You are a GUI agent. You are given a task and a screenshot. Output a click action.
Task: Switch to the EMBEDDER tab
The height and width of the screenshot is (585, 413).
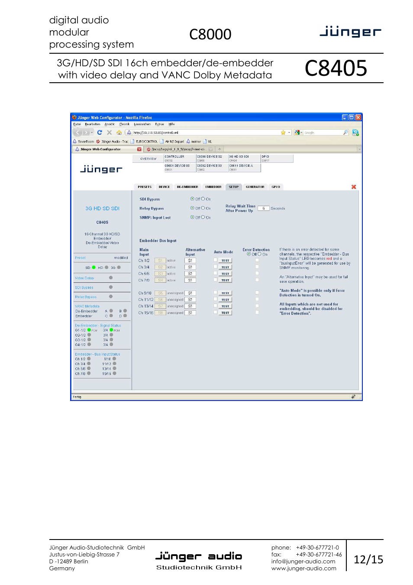(x=213, y=187)
